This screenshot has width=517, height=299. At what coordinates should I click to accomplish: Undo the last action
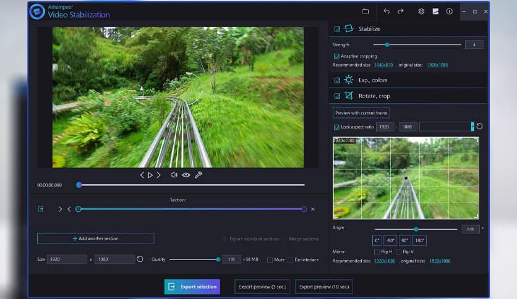click(387, 11)
